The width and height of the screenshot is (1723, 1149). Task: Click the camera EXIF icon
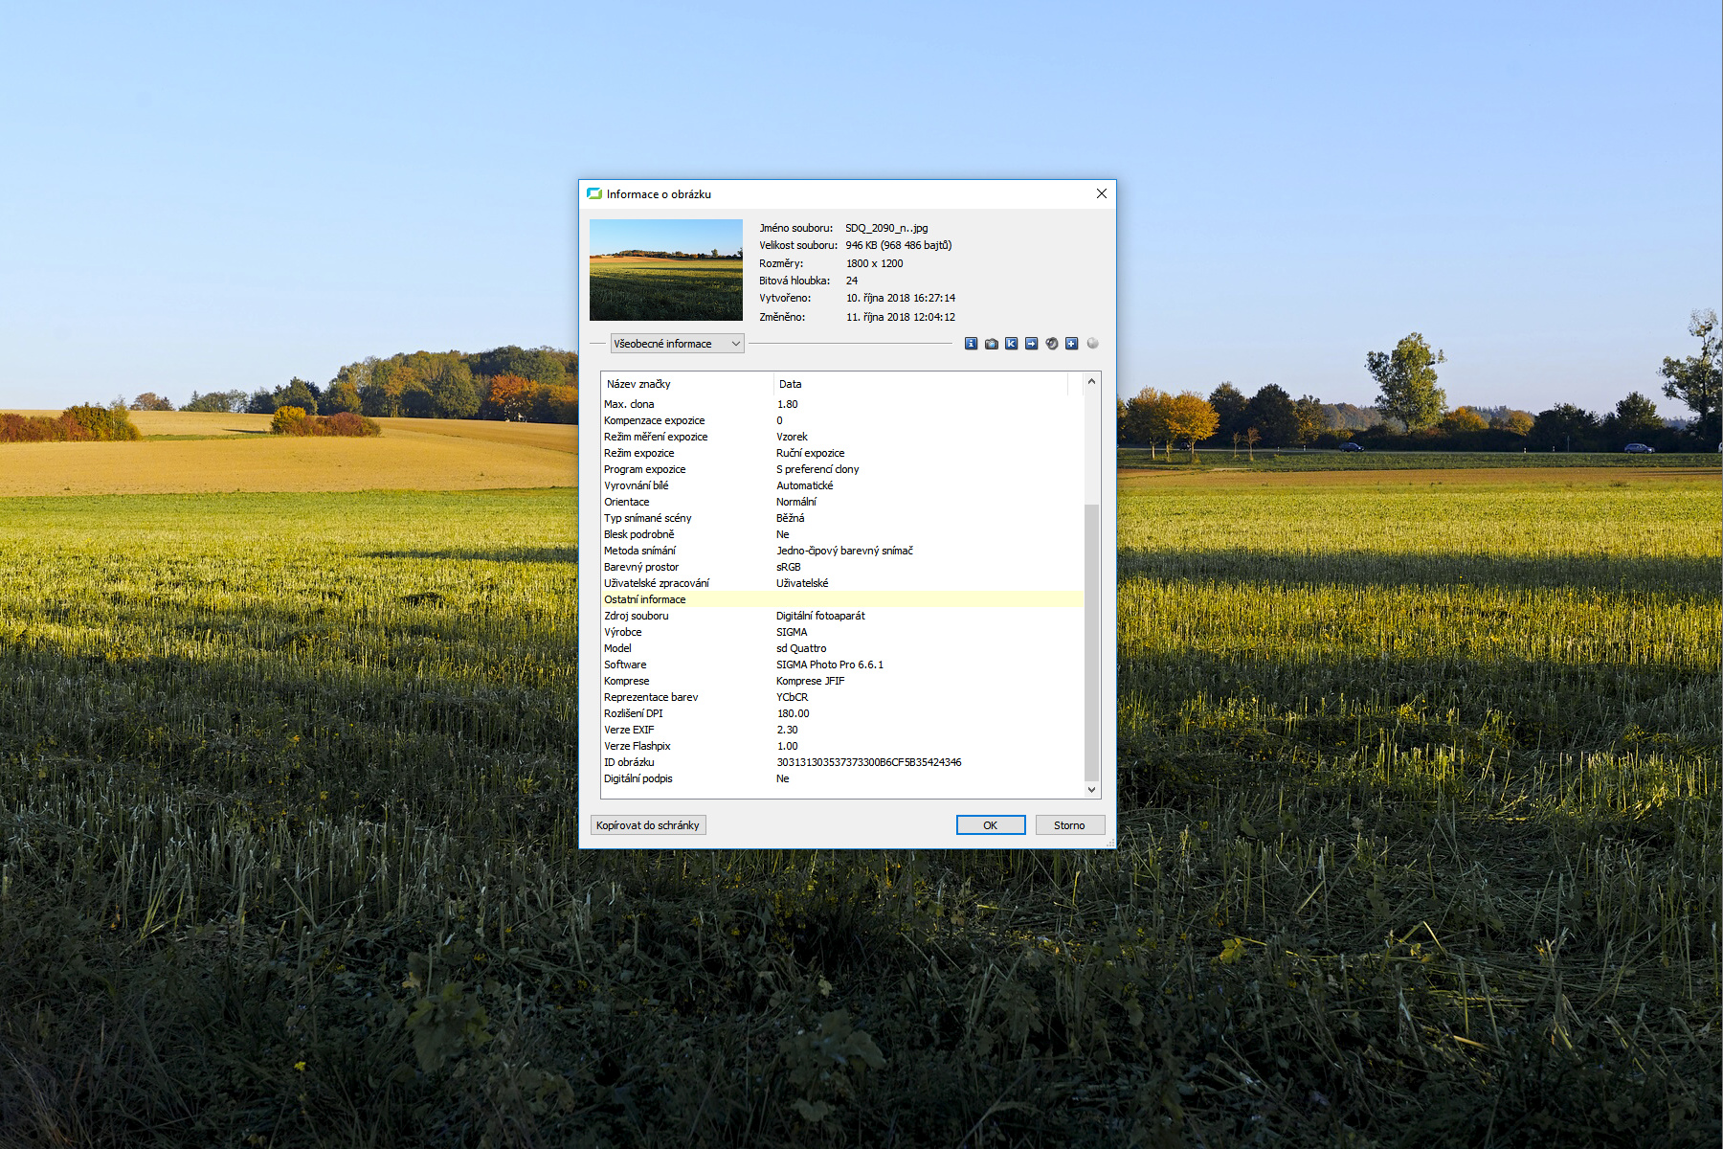pyautogui.click(x=992, y=344)
